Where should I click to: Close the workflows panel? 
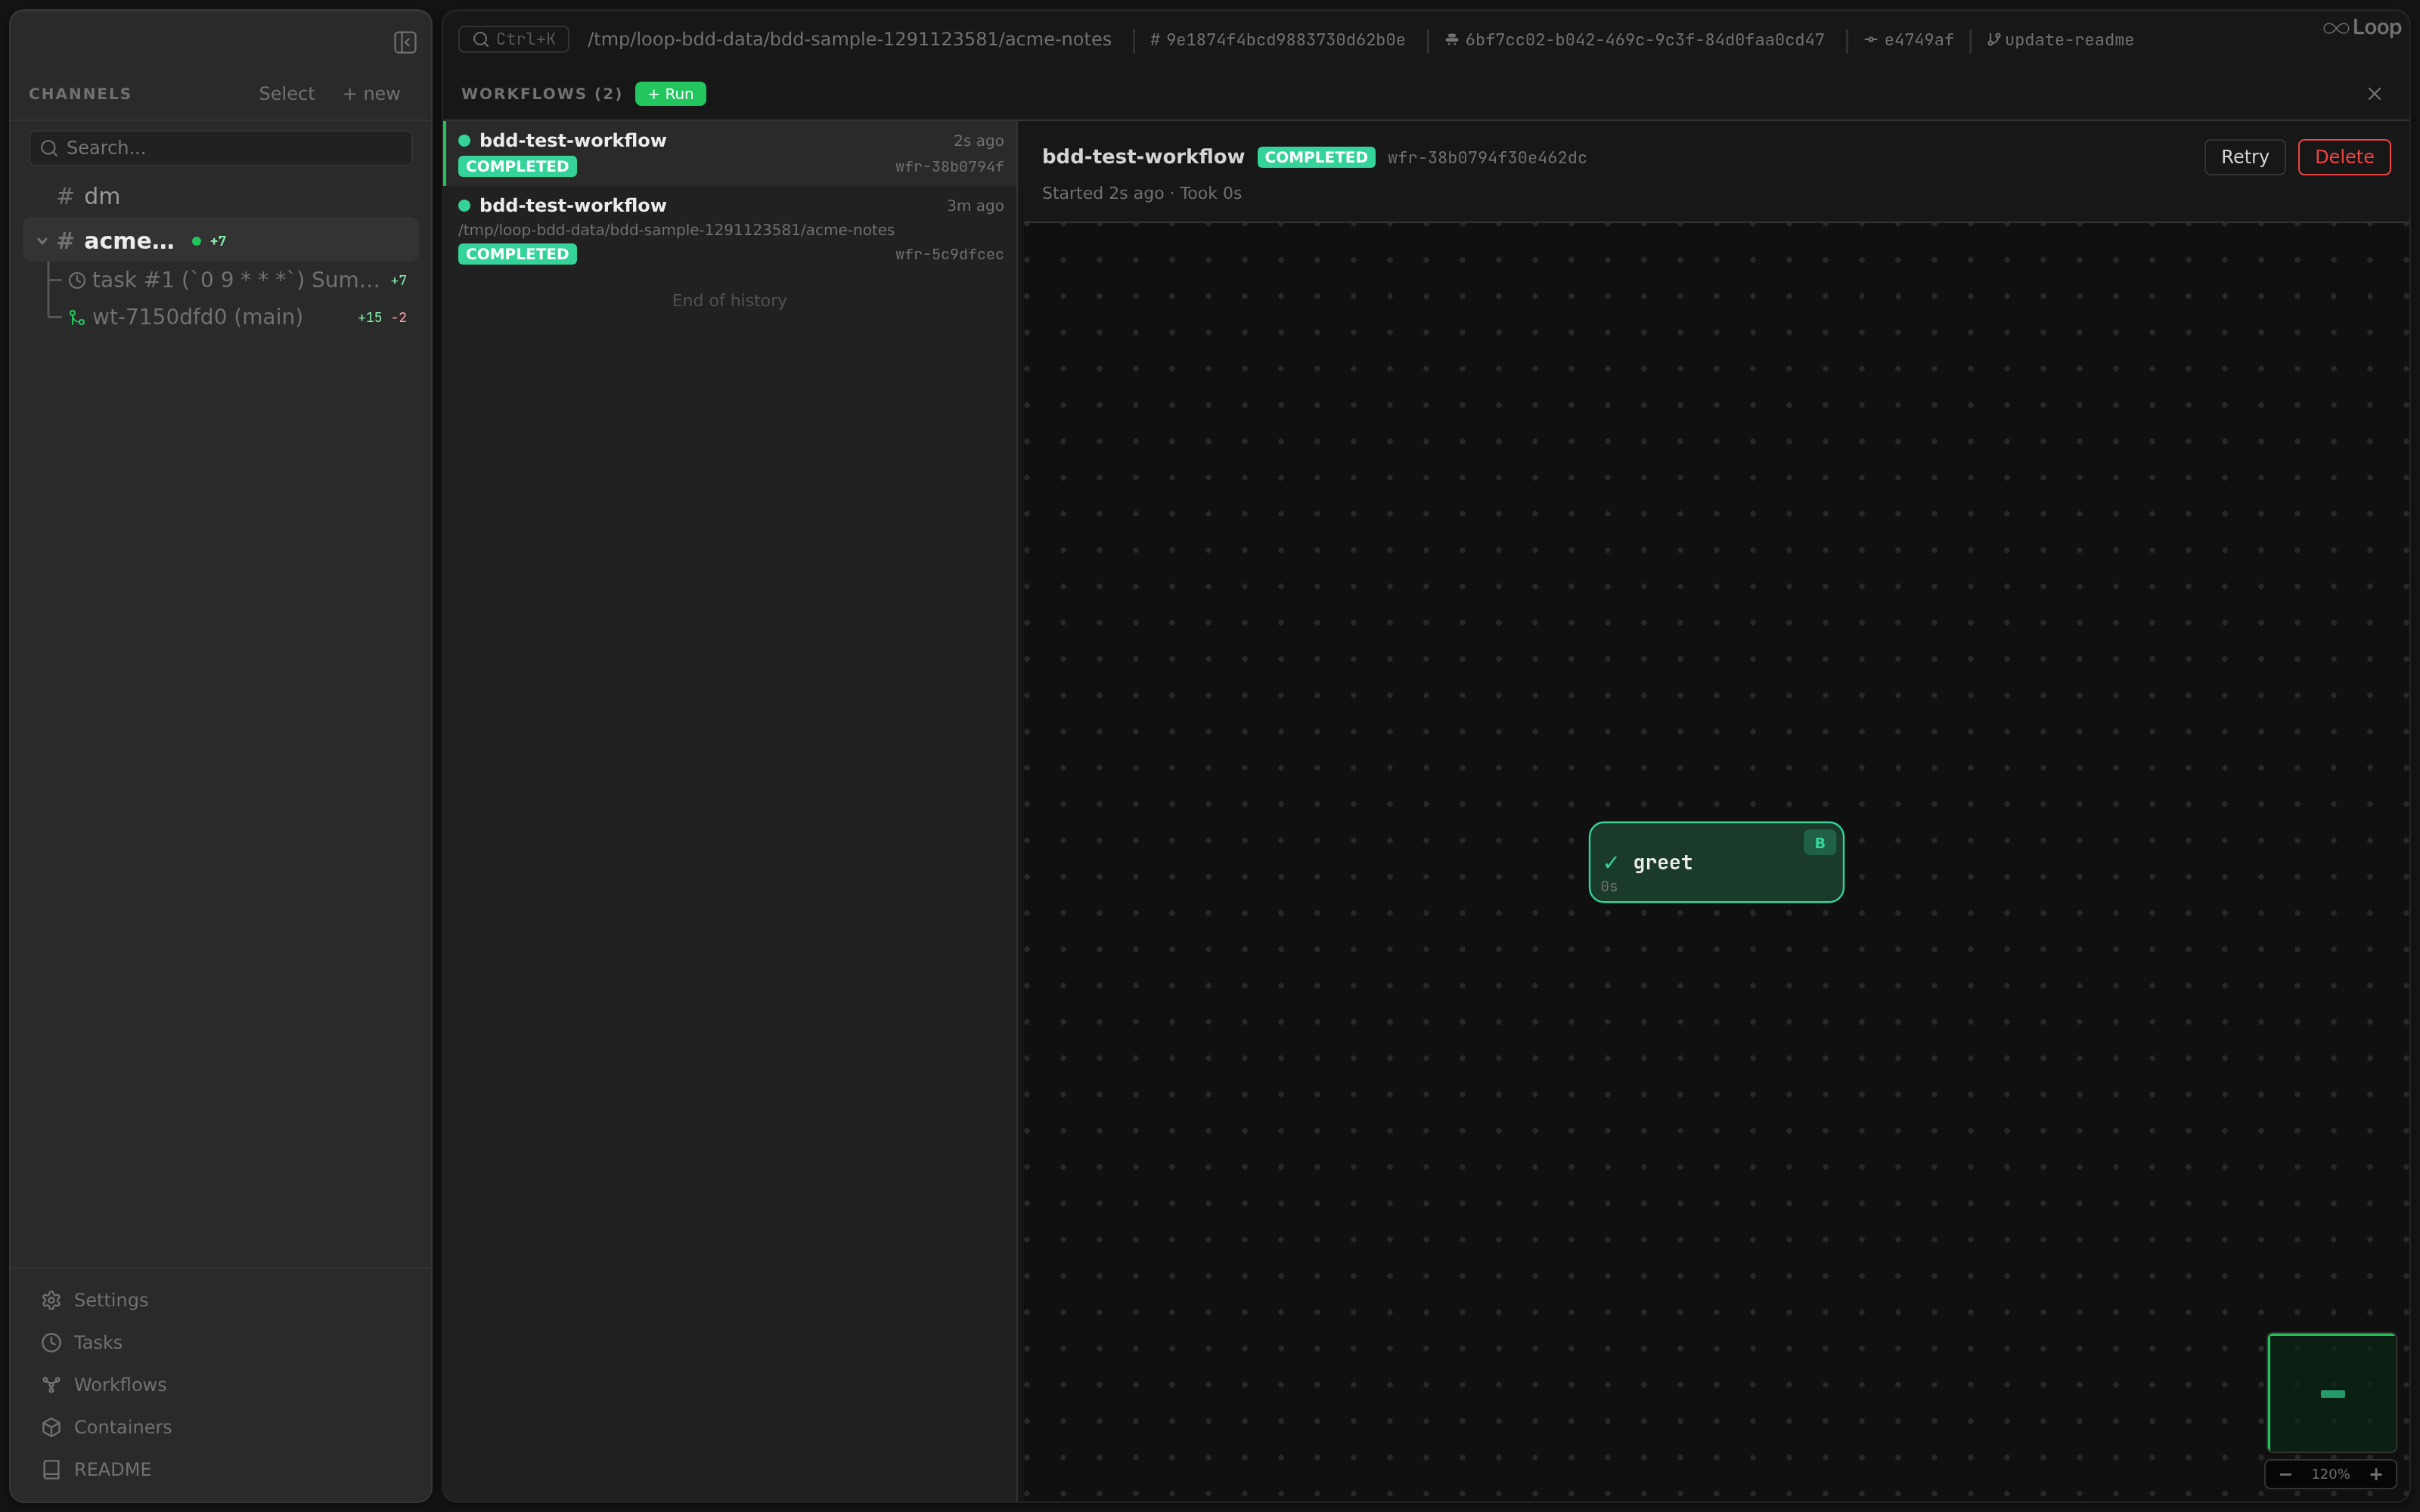(2374, 94)
